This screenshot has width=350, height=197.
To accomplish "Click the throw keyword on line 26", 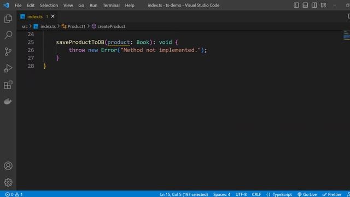I will coord(77,50).
